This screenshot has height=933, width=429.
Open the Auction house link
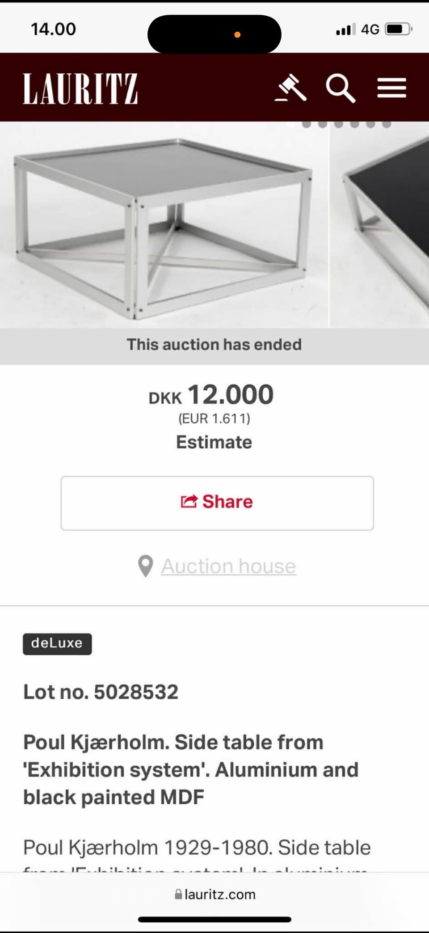click(228, 566)
